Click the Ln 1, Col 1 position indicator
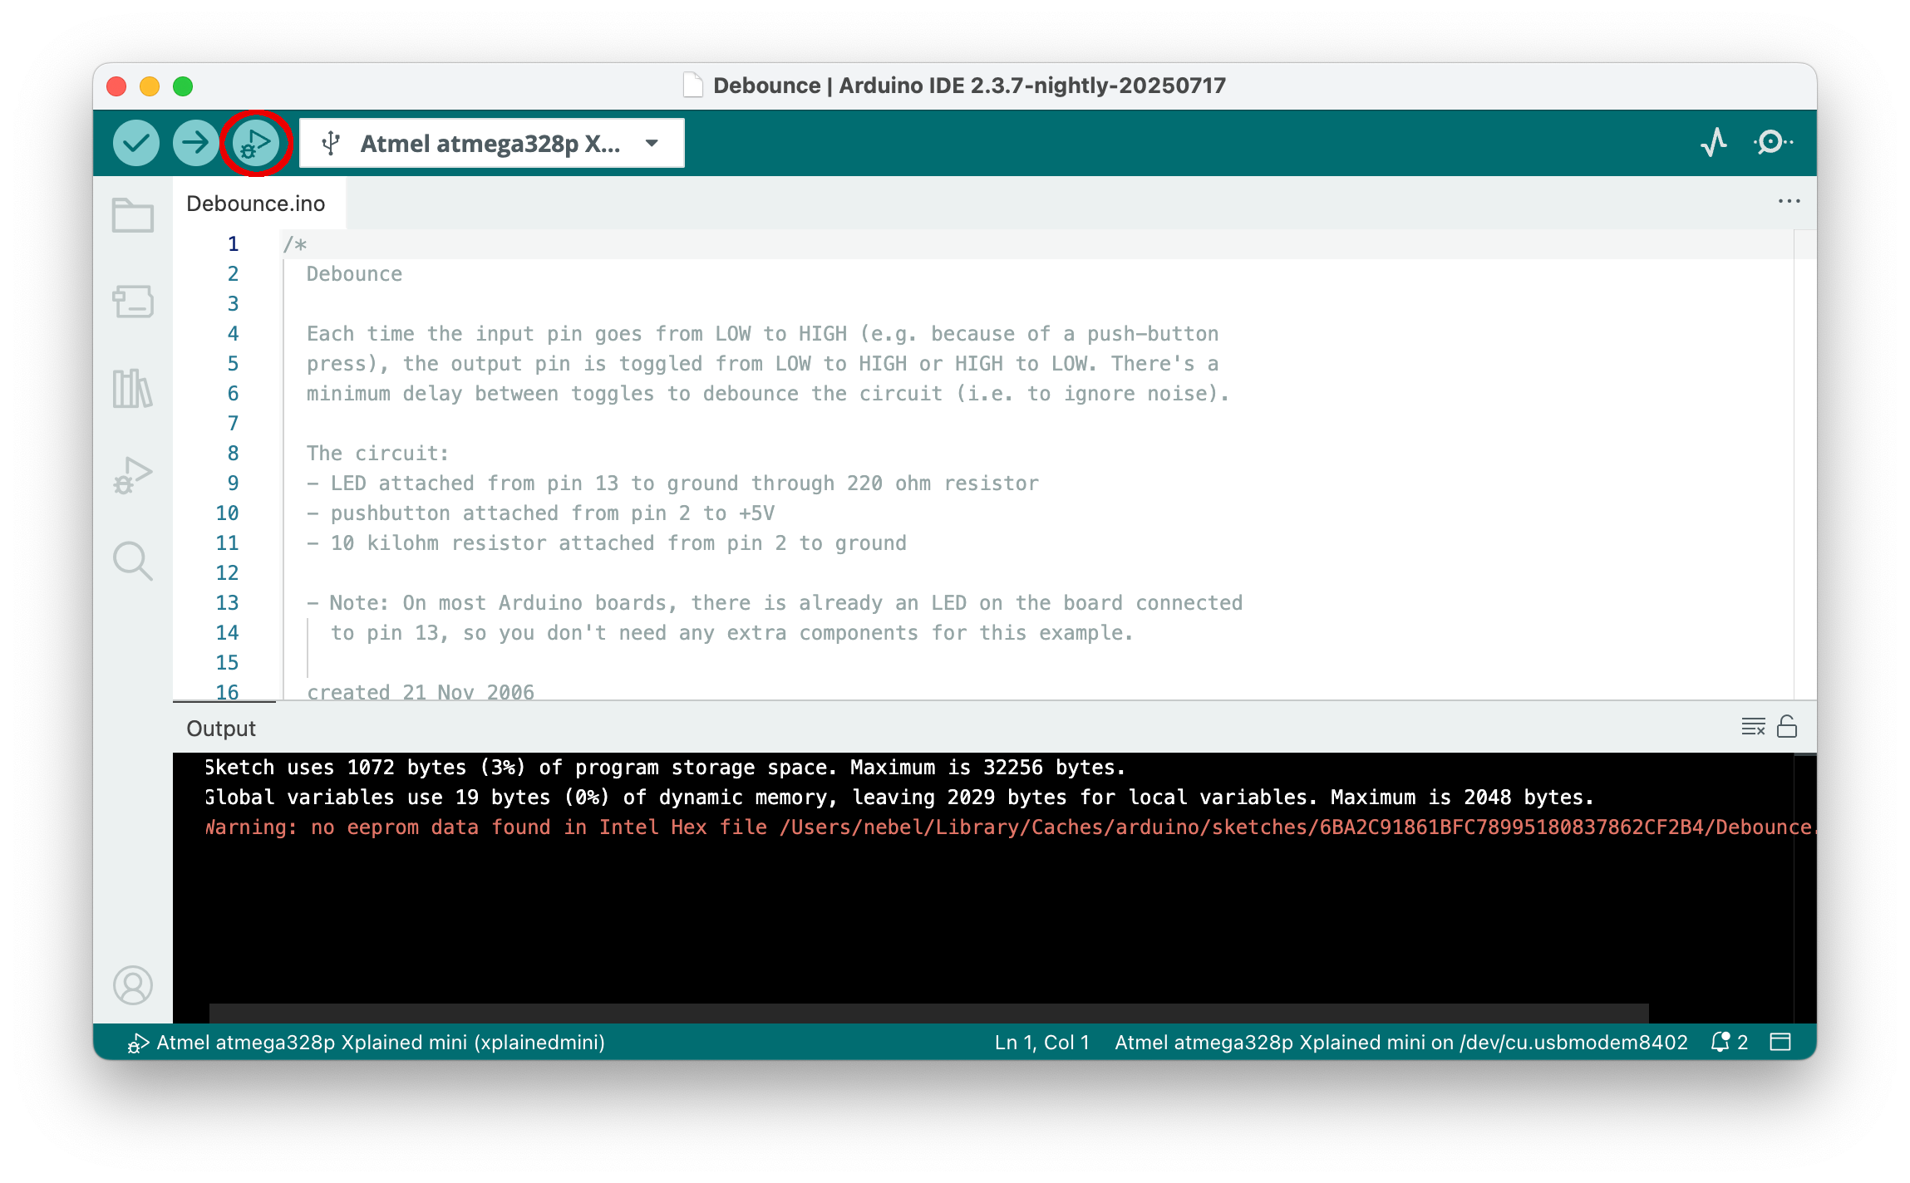The height and width of the screenshot is (1183, 1910). pos(1041,1042)
